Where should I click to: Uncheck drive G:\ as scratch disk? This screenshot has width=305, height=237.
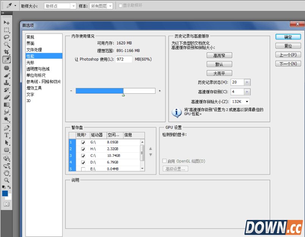pos(83,142)
